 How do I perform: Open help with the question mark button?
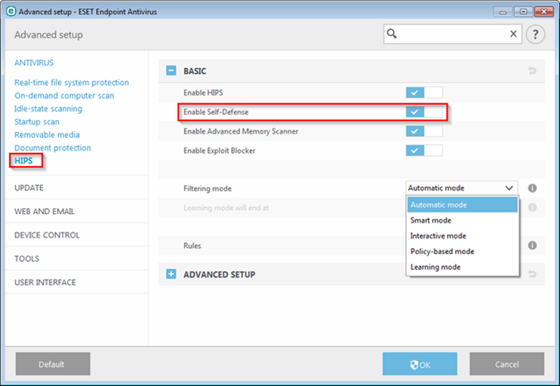pos(535,34)
